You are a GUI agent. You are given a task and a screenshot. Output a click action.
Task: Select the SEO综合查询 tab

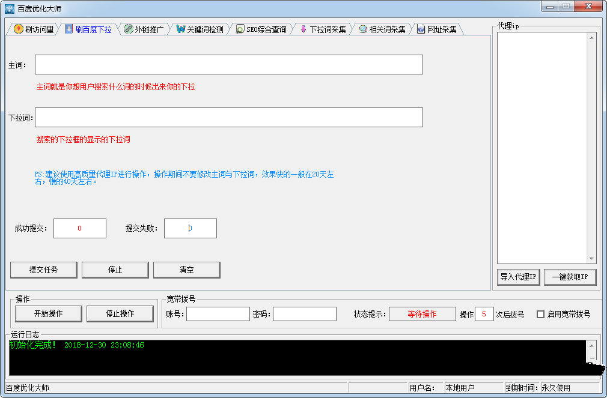pos(261,29)
